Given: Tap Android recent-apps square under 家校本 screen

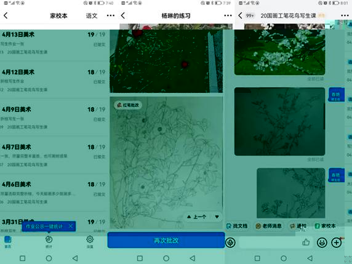Looking at the screenshot, I should 22,258.
